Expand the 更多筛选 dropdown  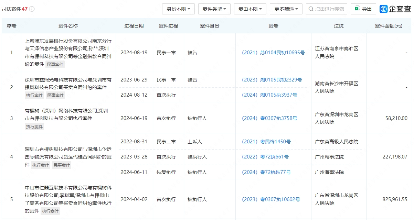[286, 9]
